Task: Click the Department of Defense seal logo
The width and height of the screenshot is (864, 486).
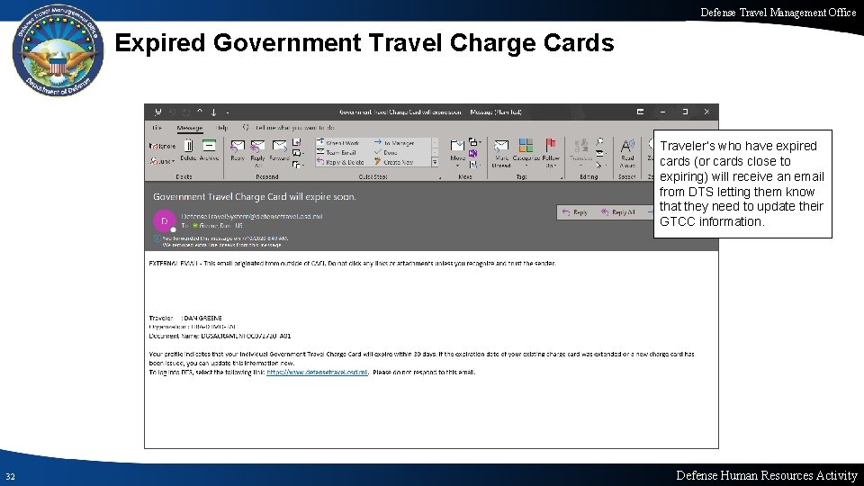Action: pyautogui.click(x=58, y=50)
